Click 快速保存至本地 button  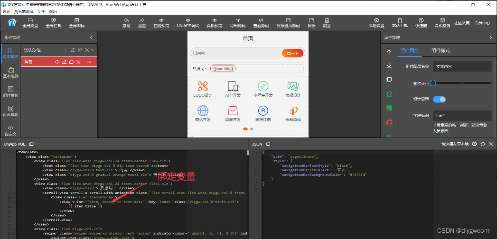455,144
